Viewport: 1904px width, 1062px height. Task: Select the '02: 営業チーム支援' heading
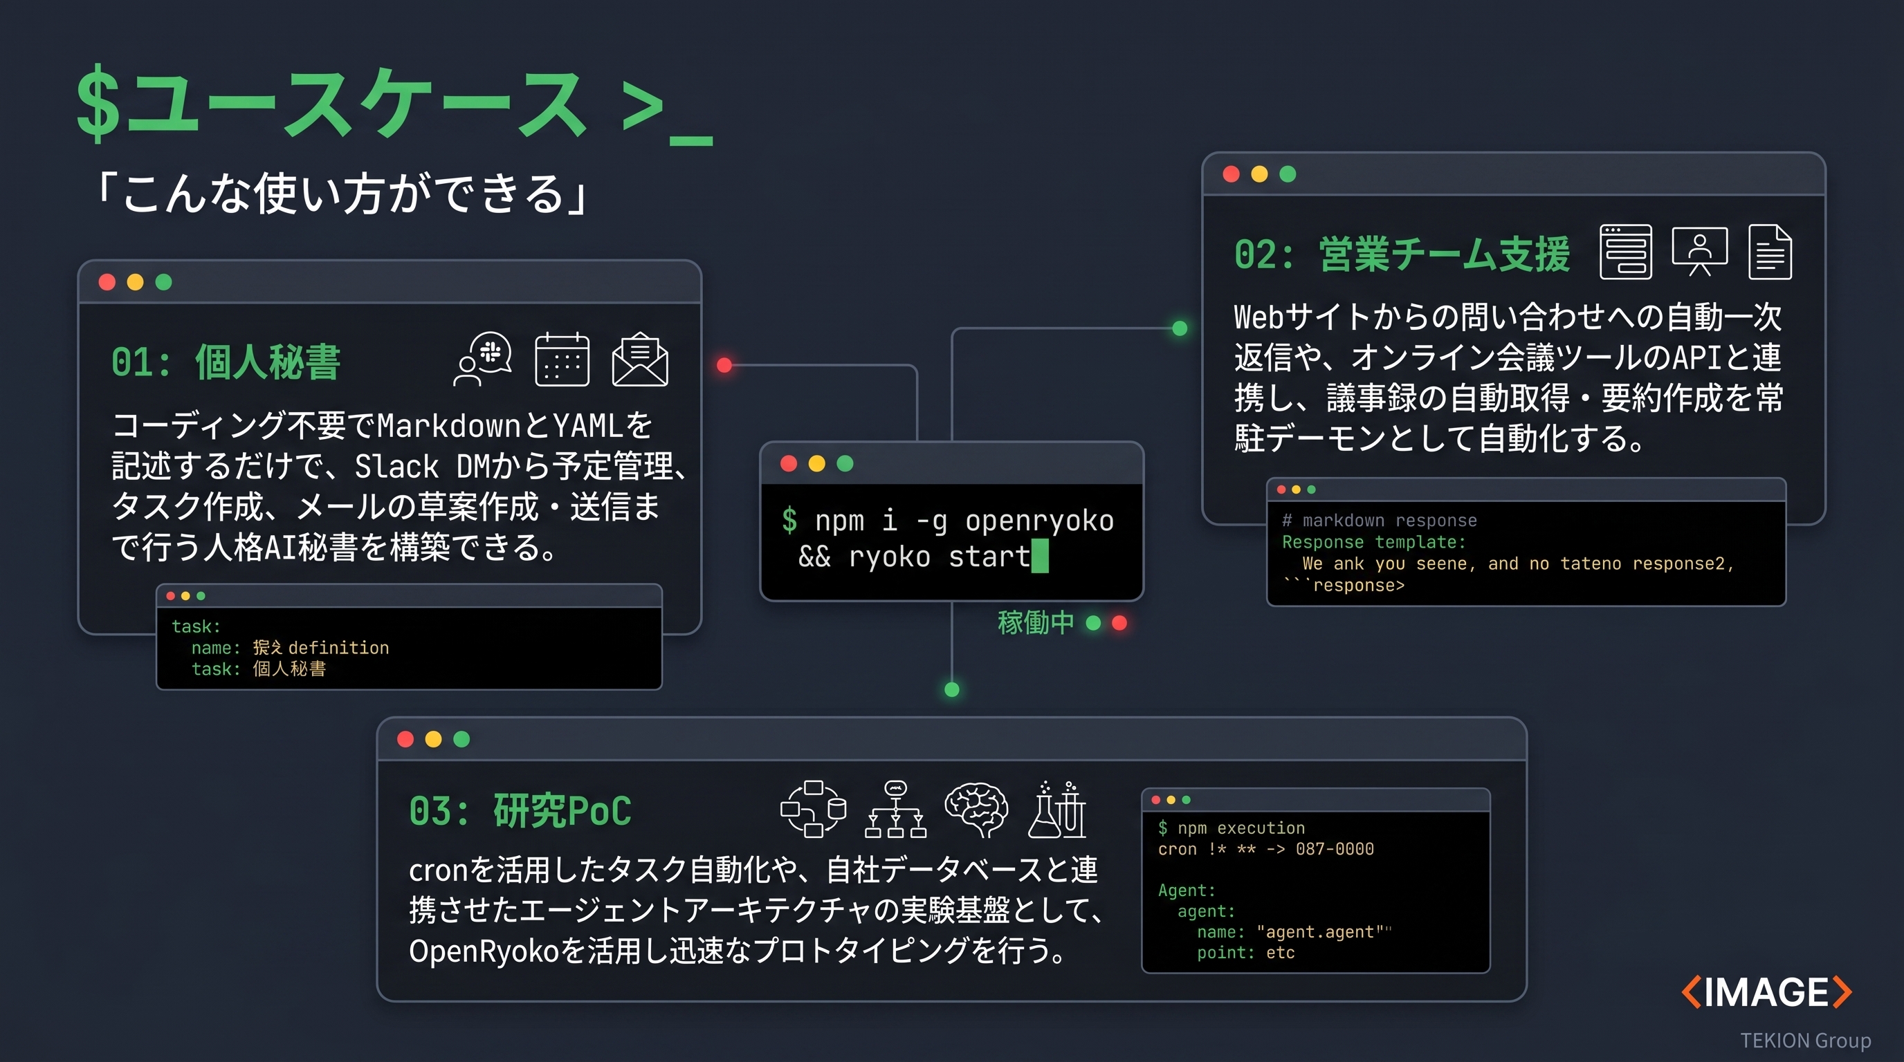(x=1402, y=254)
